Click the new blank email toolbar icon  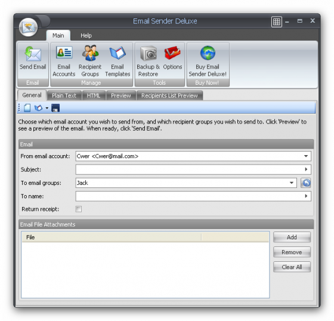pos(27,108)
